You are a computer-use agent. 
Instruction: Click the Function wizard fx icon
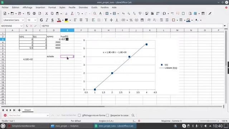point(27,26)
